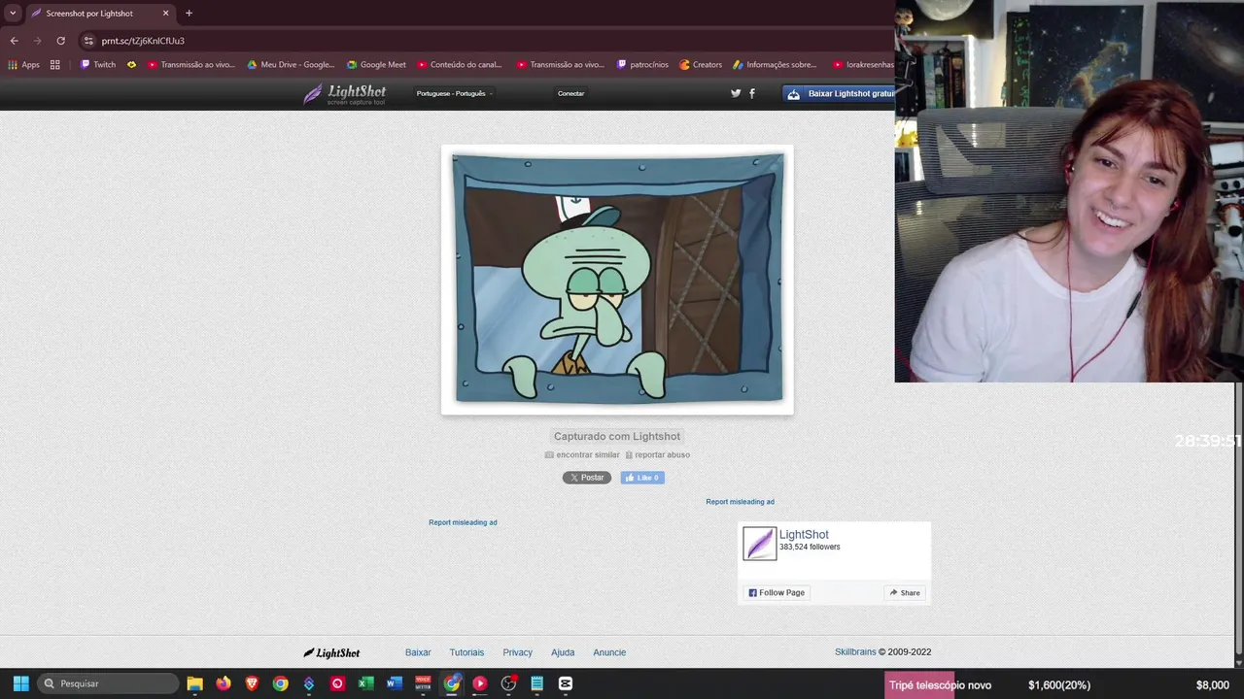1244x699 pixels.
Task: Open OBS Studio from the taskbar
Action: tap(508, 683)
